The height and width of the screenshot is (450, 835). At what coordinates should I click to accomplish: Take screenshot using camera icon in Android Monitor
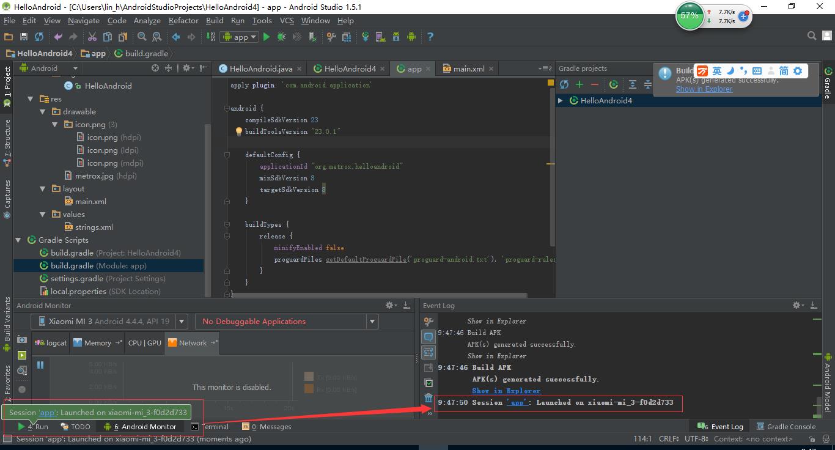[x=22, y=339]
